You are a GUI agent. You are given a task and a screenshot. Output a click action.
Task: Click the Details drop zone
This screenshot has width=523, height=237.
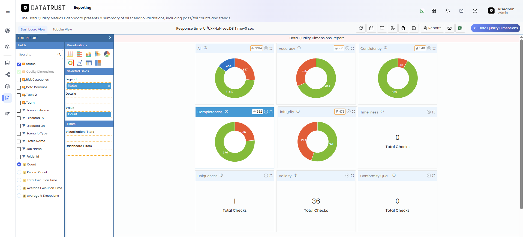(x=89, y=100)
